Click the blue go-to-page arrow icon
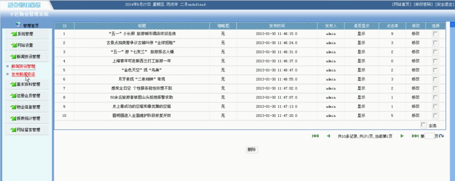 441,136
